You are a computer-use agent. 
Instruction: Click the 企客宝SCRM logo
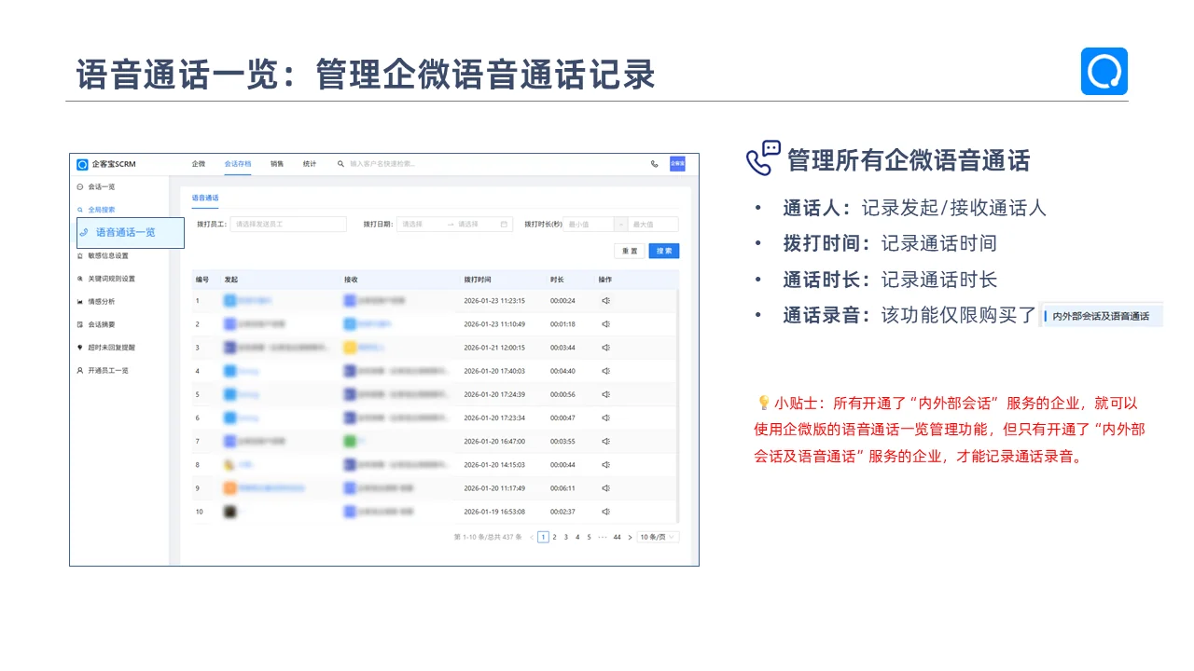coord(106,164)
